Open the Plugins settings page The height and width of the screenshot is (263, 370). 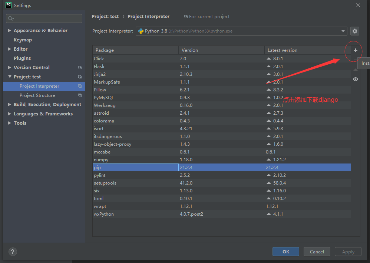[x=22, y=58]
